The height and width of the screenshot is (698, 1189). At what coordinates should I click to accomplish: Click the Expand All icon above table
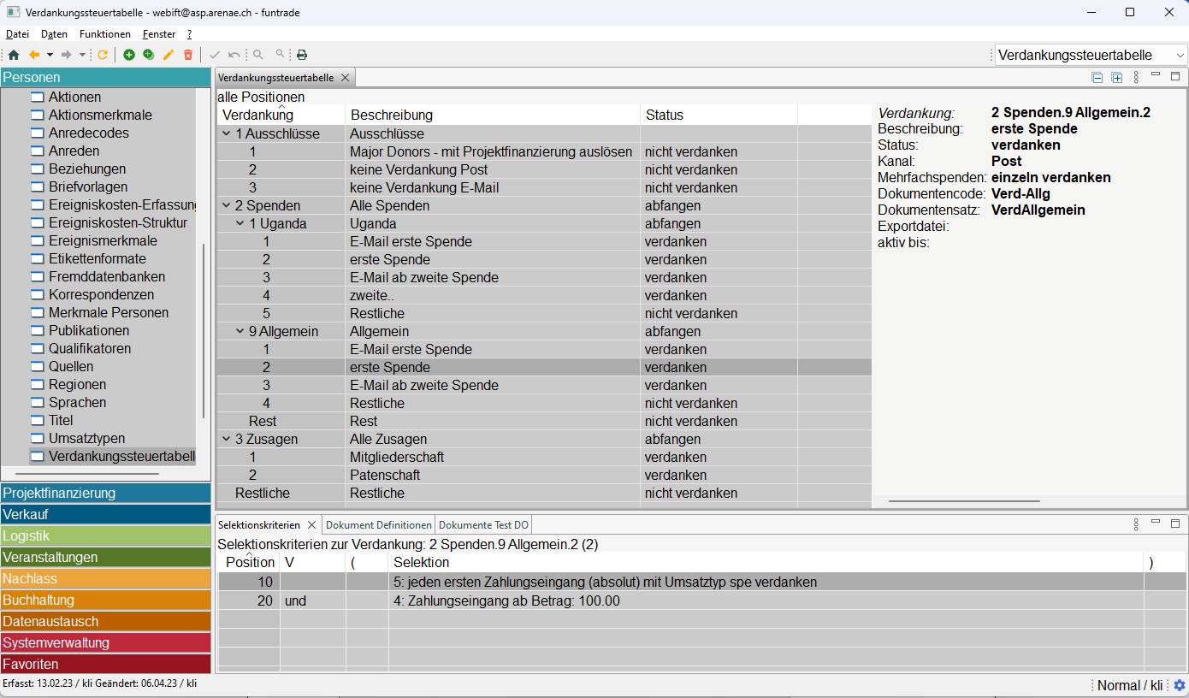click(1117, 78)
